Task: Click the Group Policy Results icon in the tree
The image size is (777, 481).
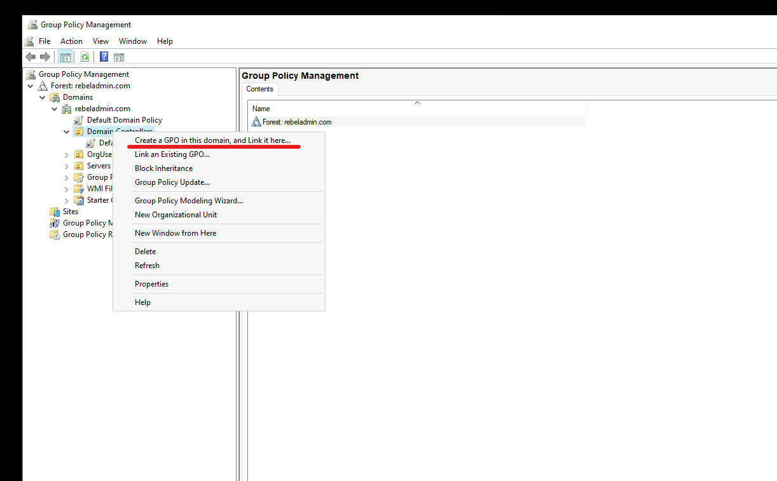Action: (55, 234)
